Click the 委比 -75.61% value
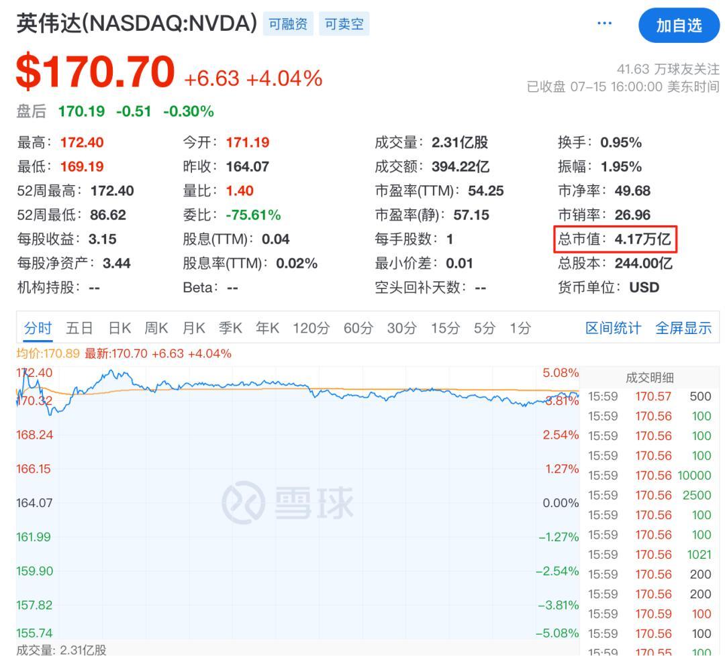This screenshot has height=656, width=725. point(253,215)
